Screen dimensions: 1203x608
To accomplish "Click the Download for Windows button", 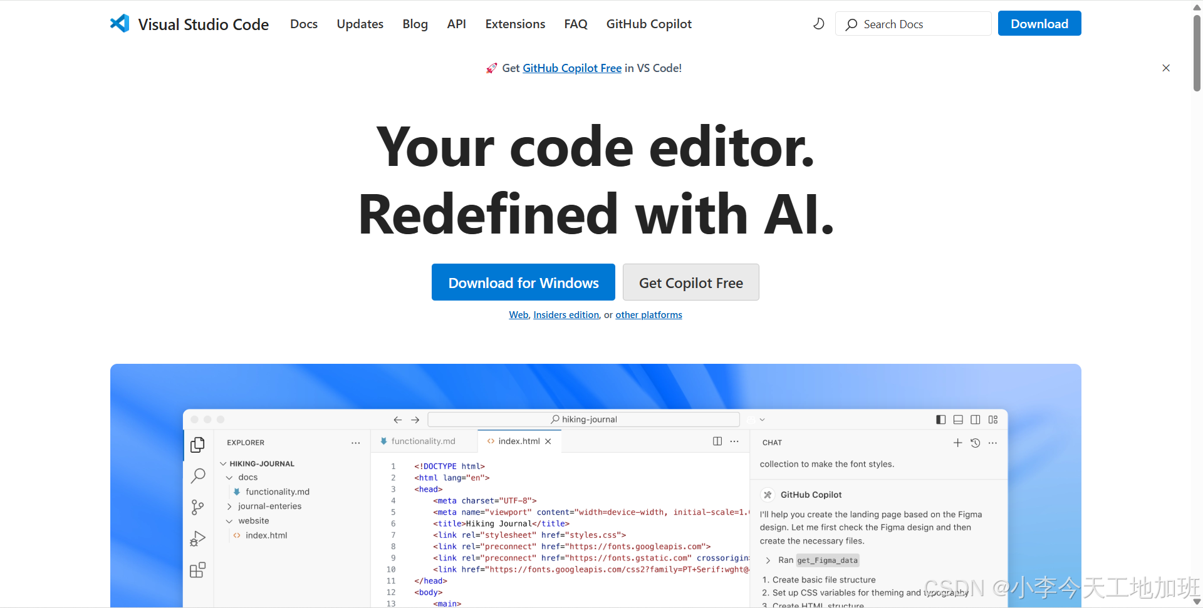I will [x=523, y=282].
